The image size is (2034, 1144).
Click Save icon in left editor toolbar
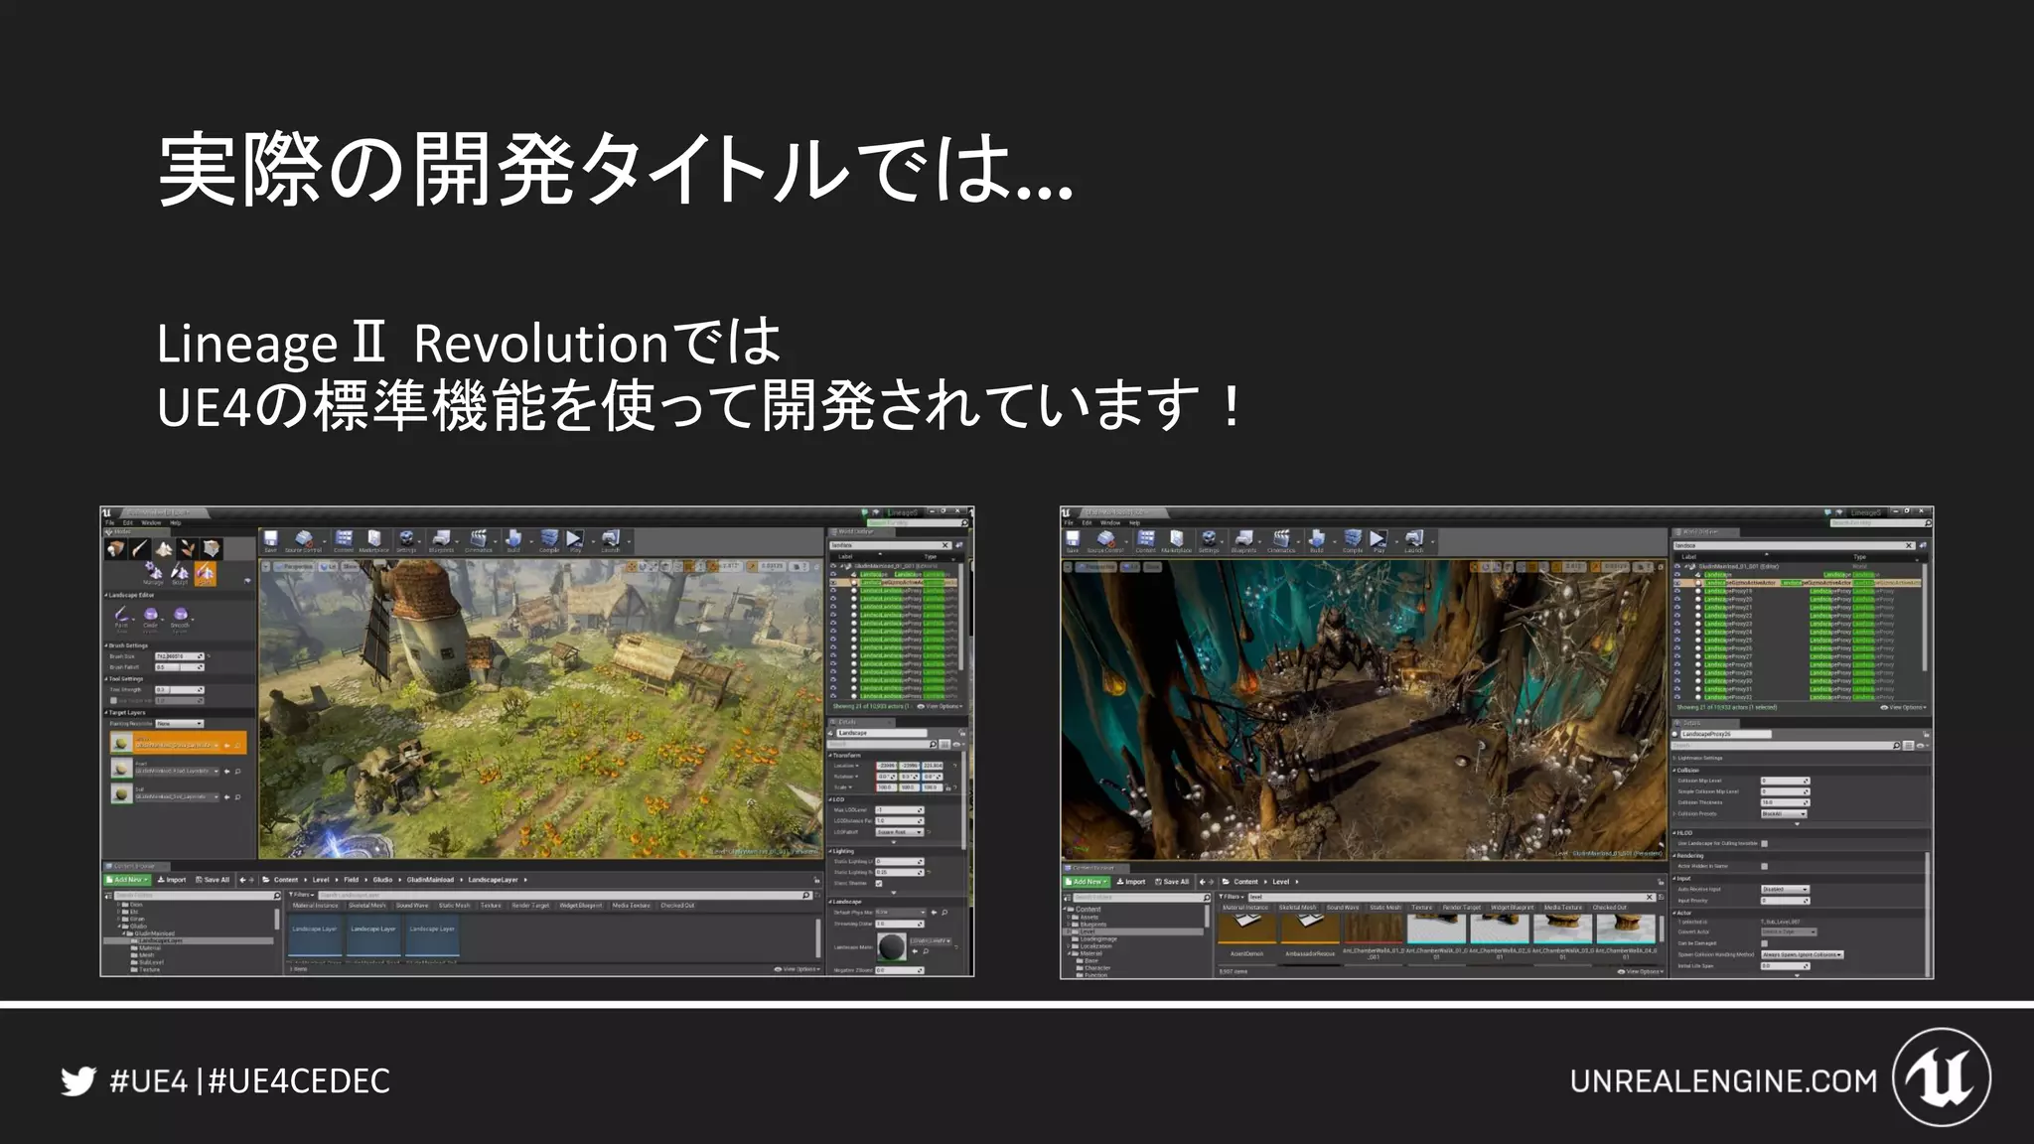270,541
